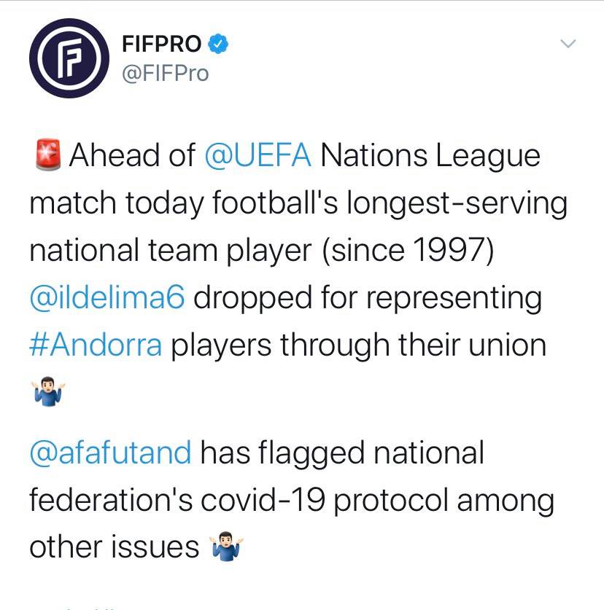Click the words 'Nations League'
604x610 pixels.
coord(430,155)
